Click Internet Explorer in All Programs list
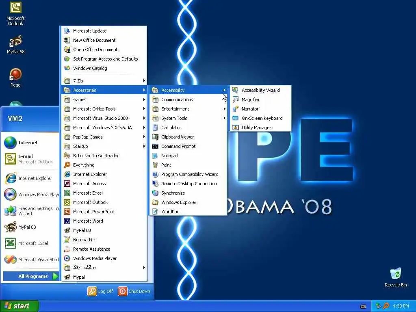The height and width of the screenshot is (312, 416). pyautogui.click(x=104, y=174)
